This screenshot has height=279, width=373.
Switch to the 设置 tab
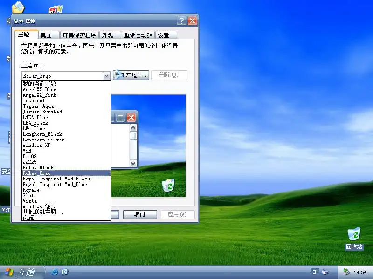tap(166, 35)
